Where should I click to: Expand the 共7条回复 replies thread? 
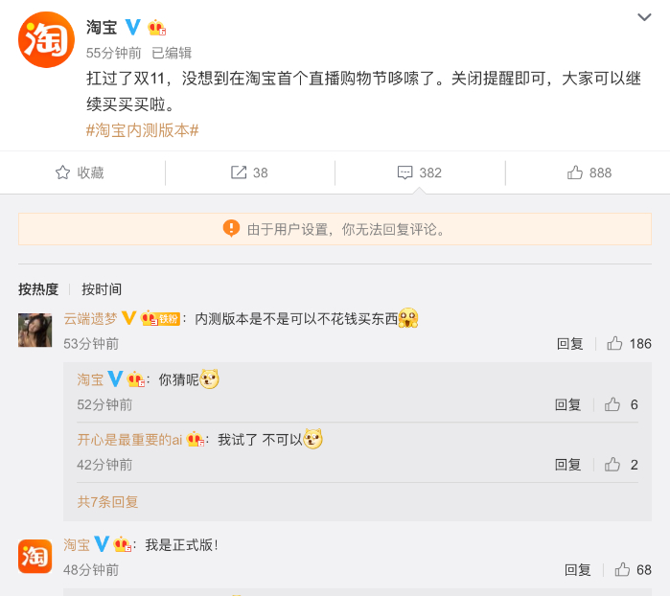coord(107,501)
